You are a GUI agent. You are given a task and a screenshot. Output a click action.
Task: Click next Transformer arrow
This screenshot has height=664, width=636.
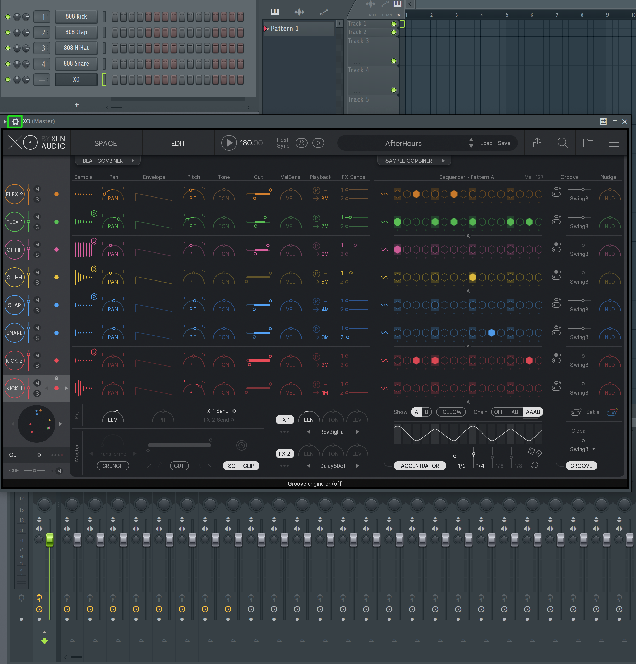point(135,454)
